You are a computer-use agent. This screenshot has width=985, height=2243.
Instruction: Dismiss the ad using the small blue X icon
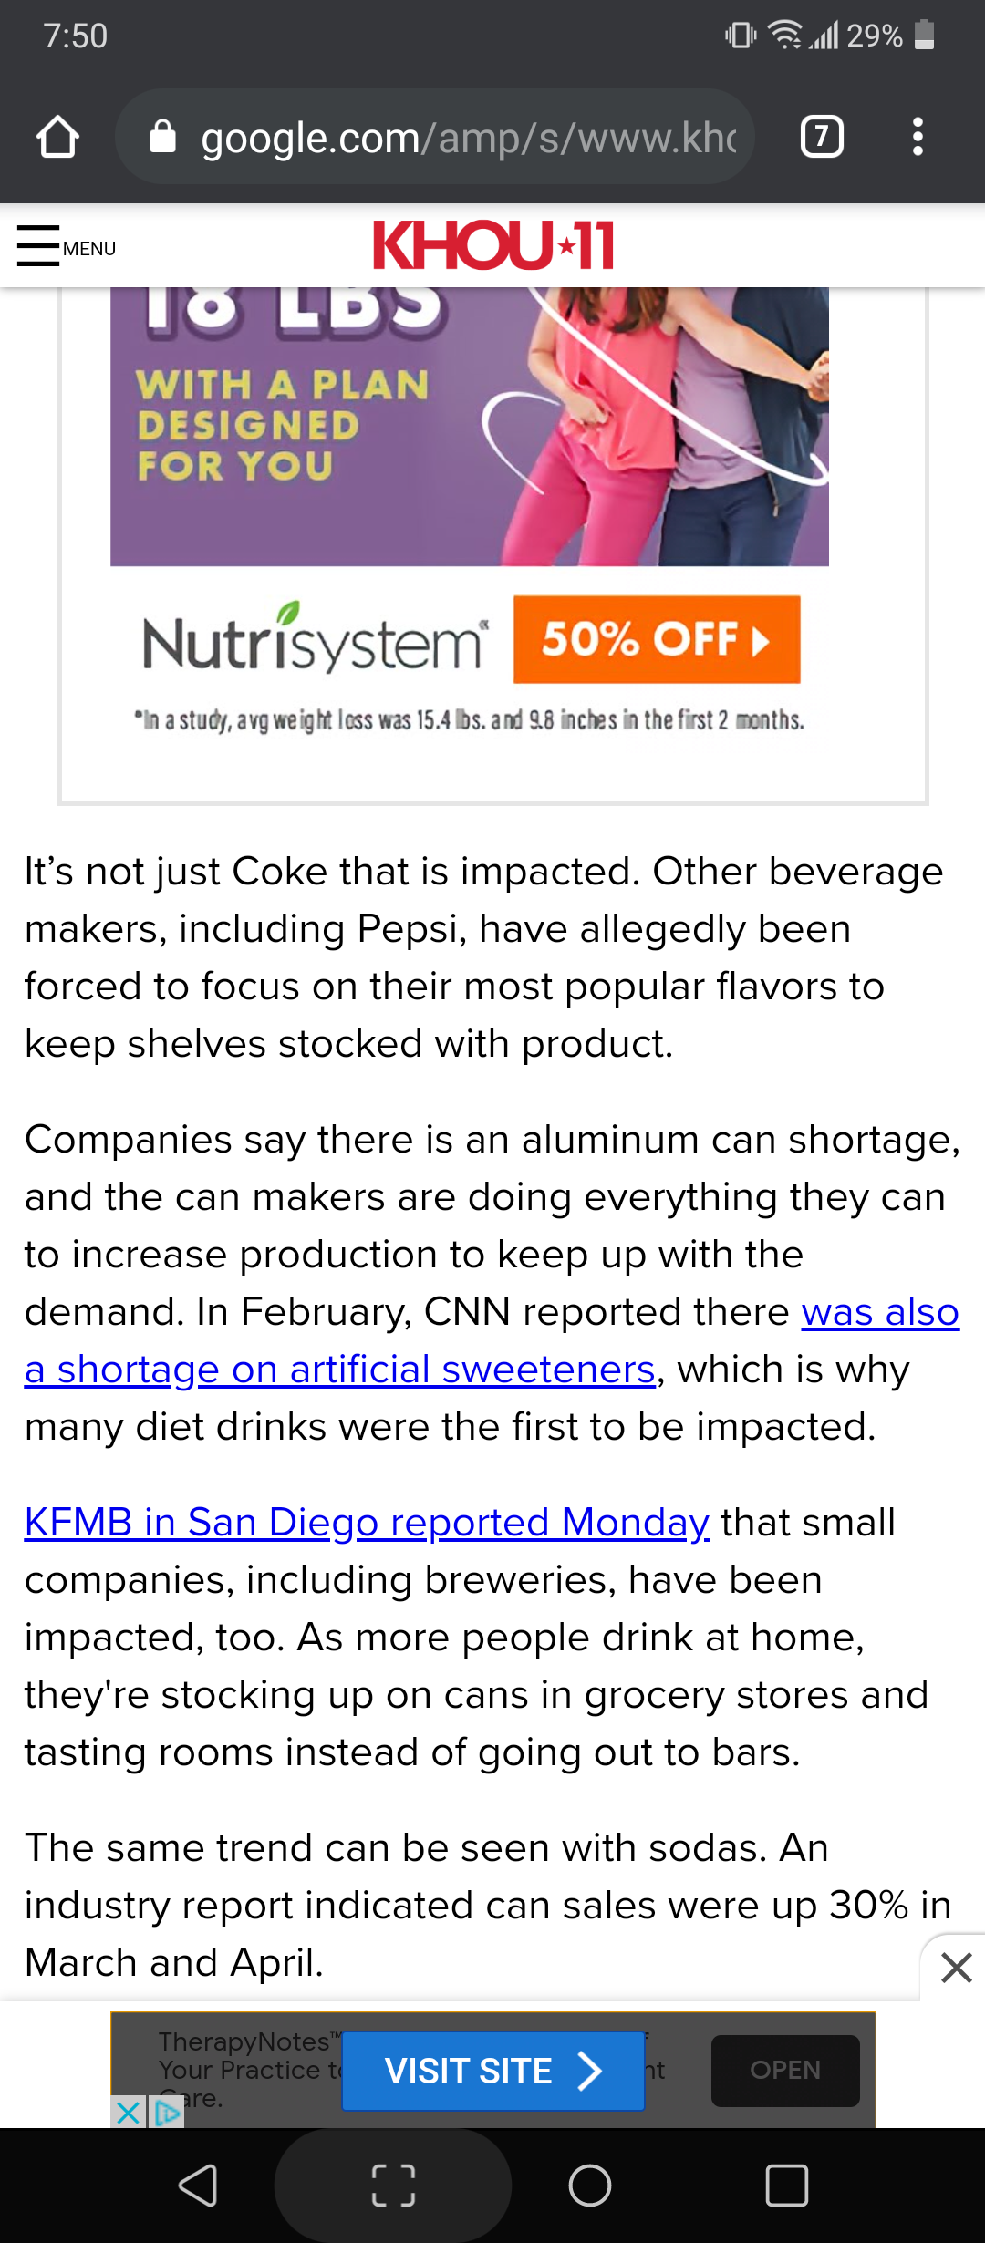[x=129, y=2112]
